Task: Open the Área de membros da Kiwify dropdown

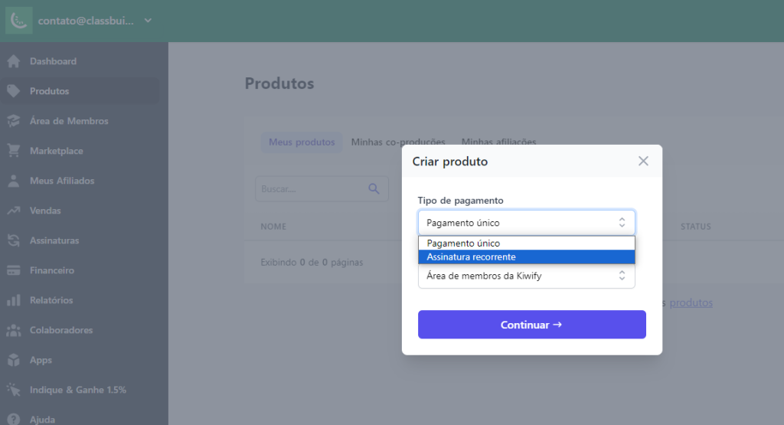Action: pos(527,276)
